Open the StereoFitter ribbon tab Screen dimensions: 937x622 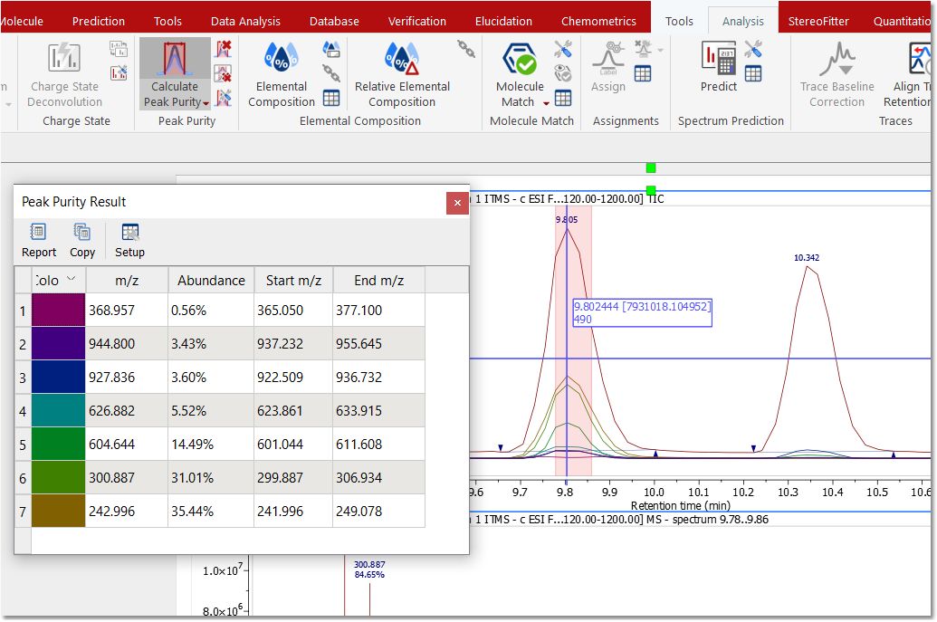(818, 21)
